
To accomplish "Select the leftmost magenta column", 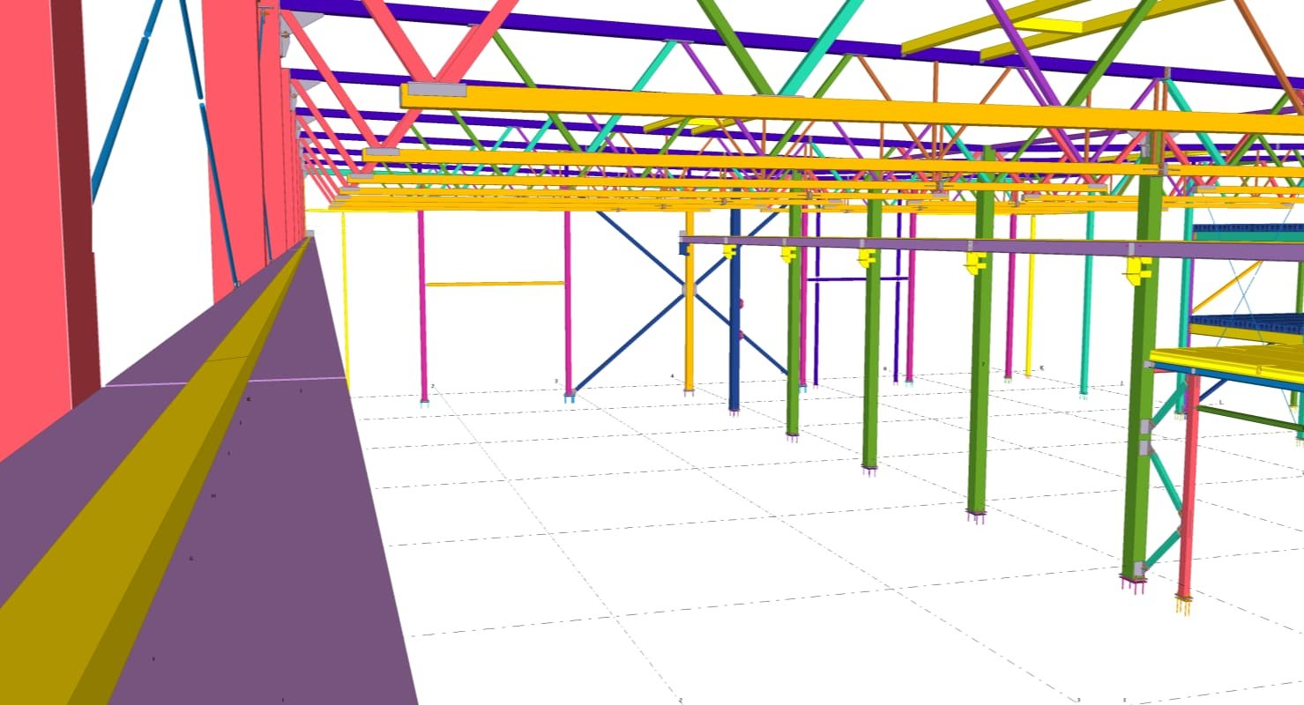I will [422, 308].
